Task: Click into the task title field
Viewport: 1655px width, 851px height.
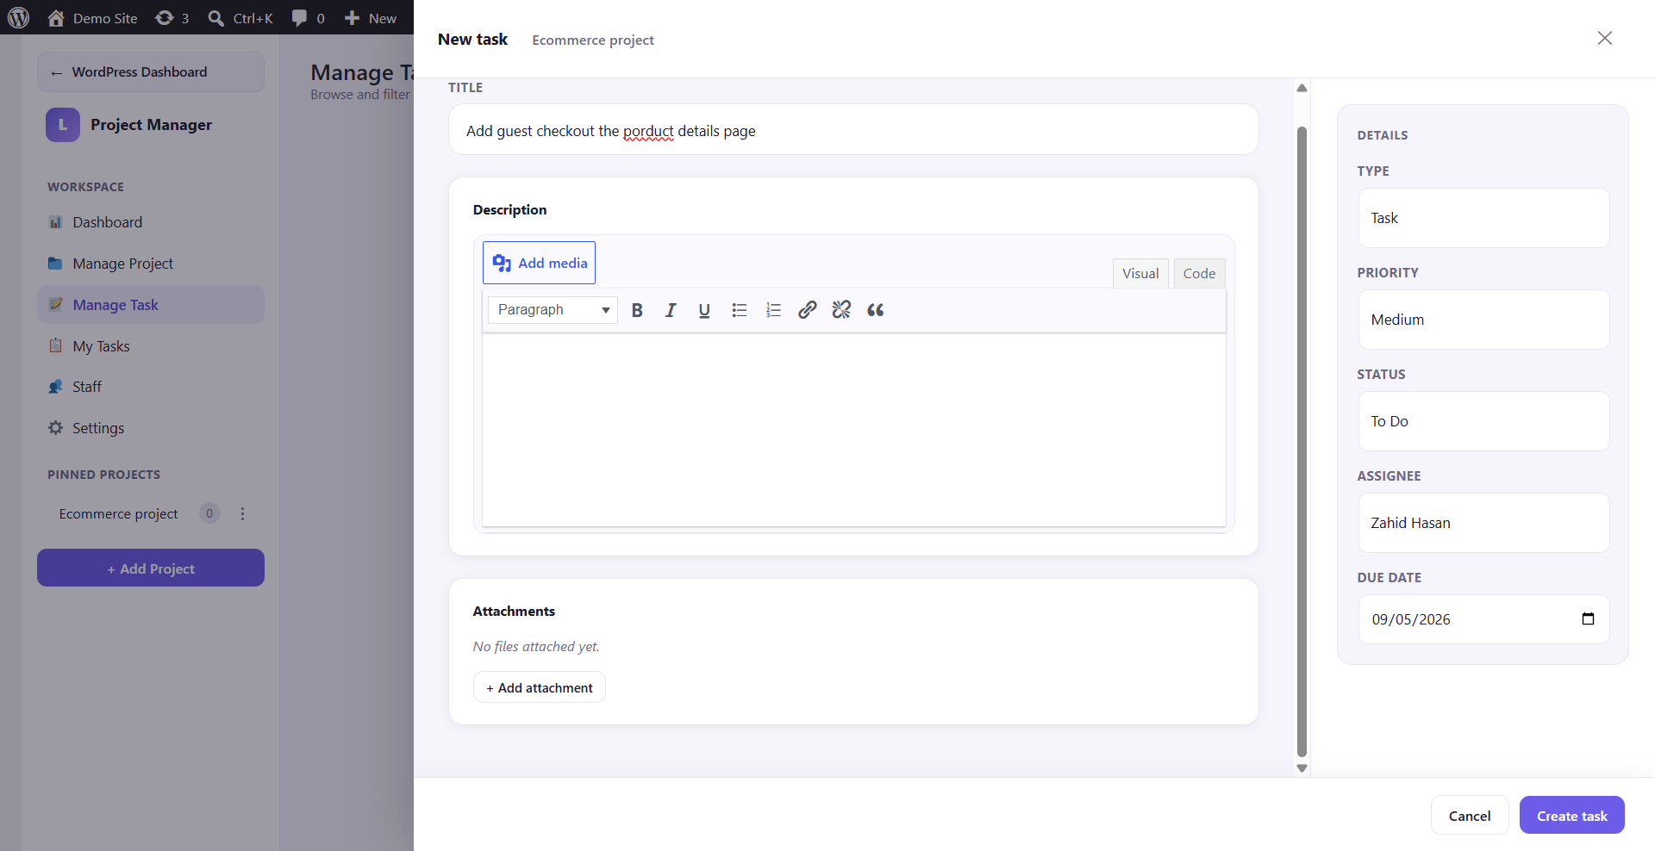Action: (x=853, y=130)
